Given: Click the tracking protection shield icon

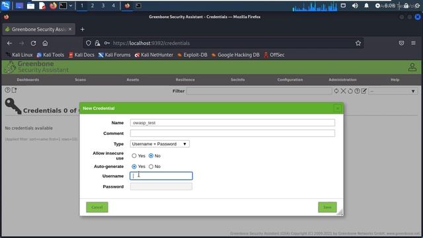Looking at the screenshot, I should pos(89,43).
